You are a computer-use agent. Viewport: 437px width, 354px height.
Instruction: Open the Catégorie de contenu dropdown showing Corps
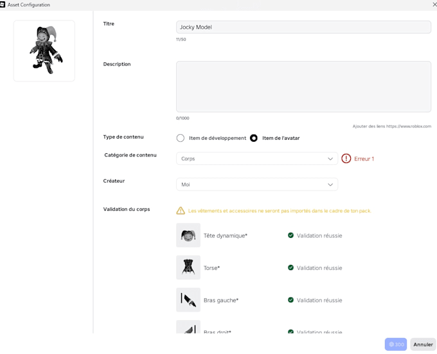coord(257,158)
